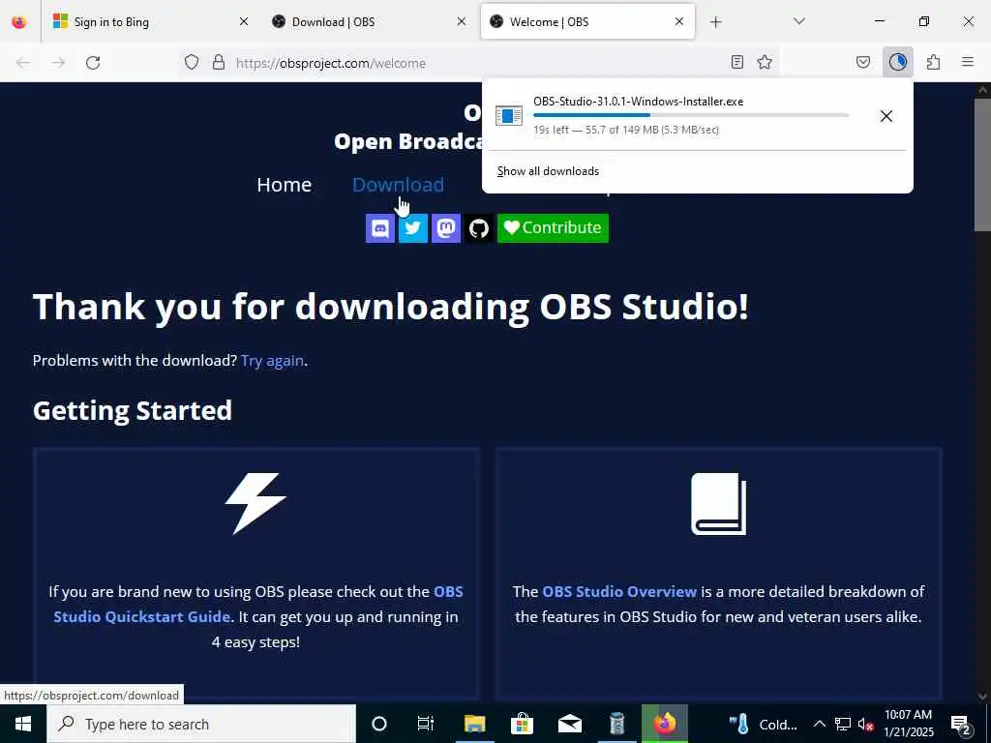
Task: Save page to Pocket icon
Action: pyautogui.click(x=863, y=62)
